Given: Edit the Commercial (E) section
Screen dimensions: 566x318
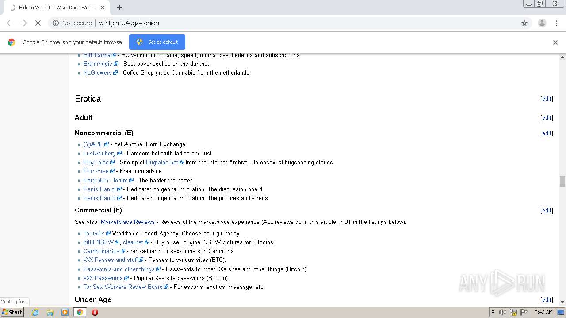Looking at the screenshot, I should (x=547, y=211).
